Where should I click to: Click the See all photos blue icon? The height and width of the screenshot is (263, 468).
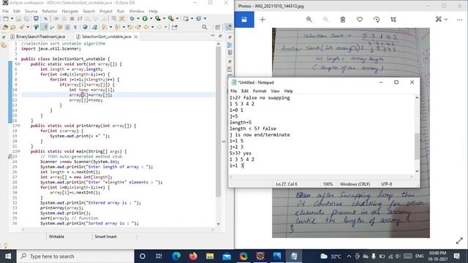[244, 20]
